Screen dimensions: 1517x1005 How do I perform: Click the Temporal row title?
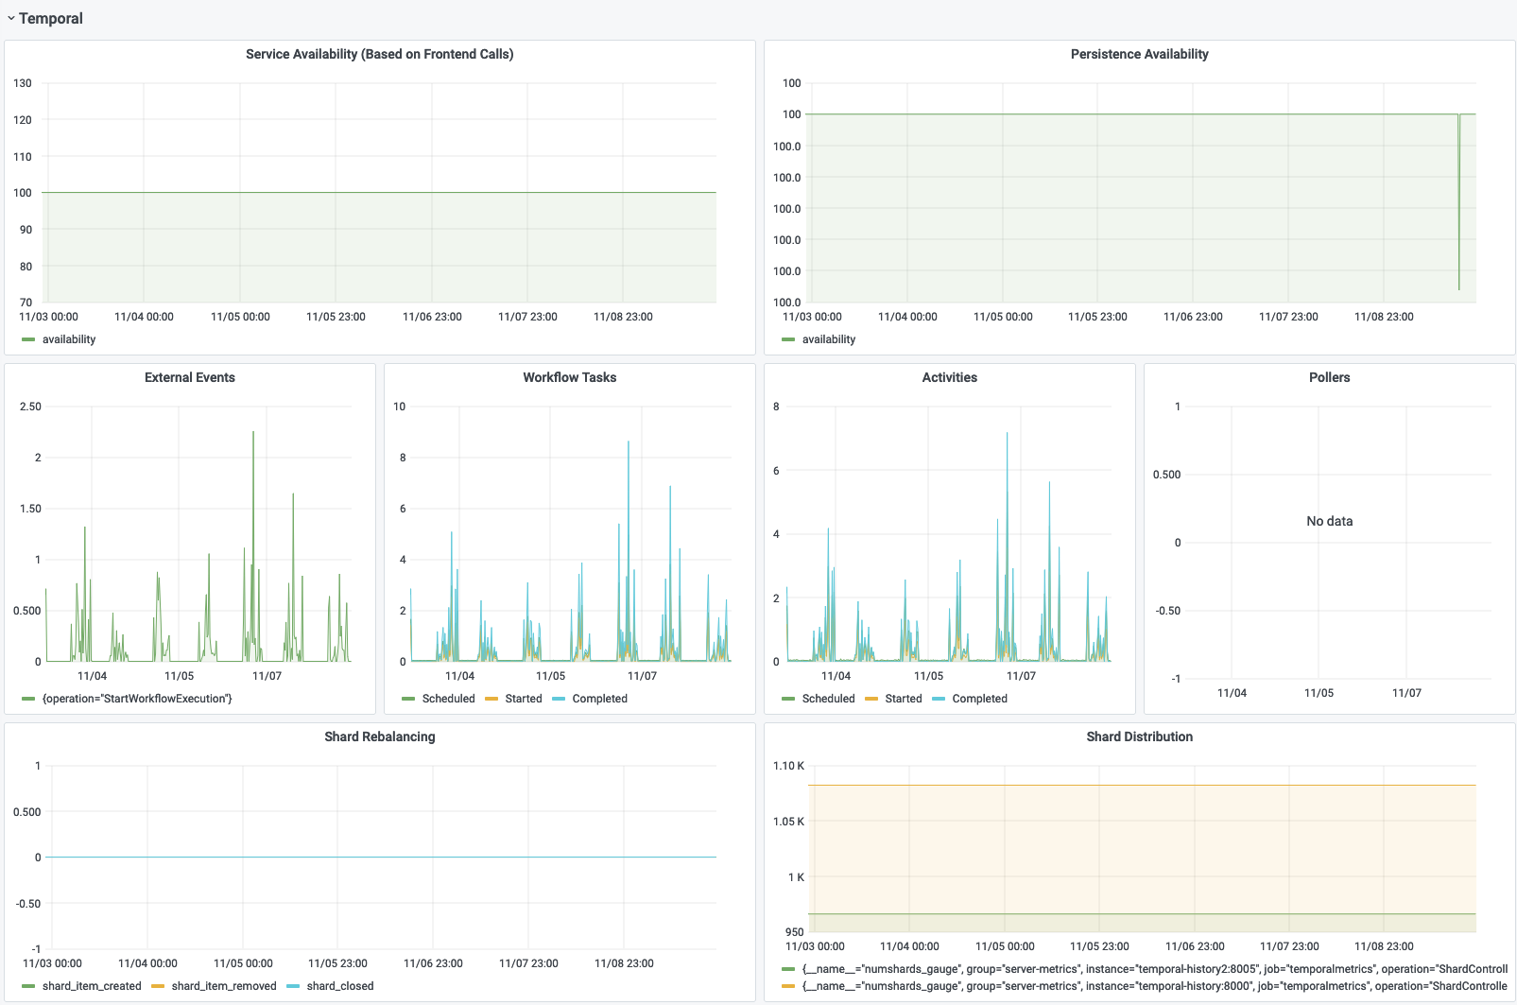point(51,18)
